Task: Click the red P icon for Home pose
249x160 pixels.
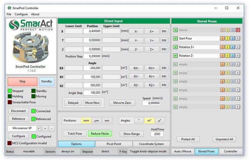Action: pyautogui.click(x=237, y=30)
